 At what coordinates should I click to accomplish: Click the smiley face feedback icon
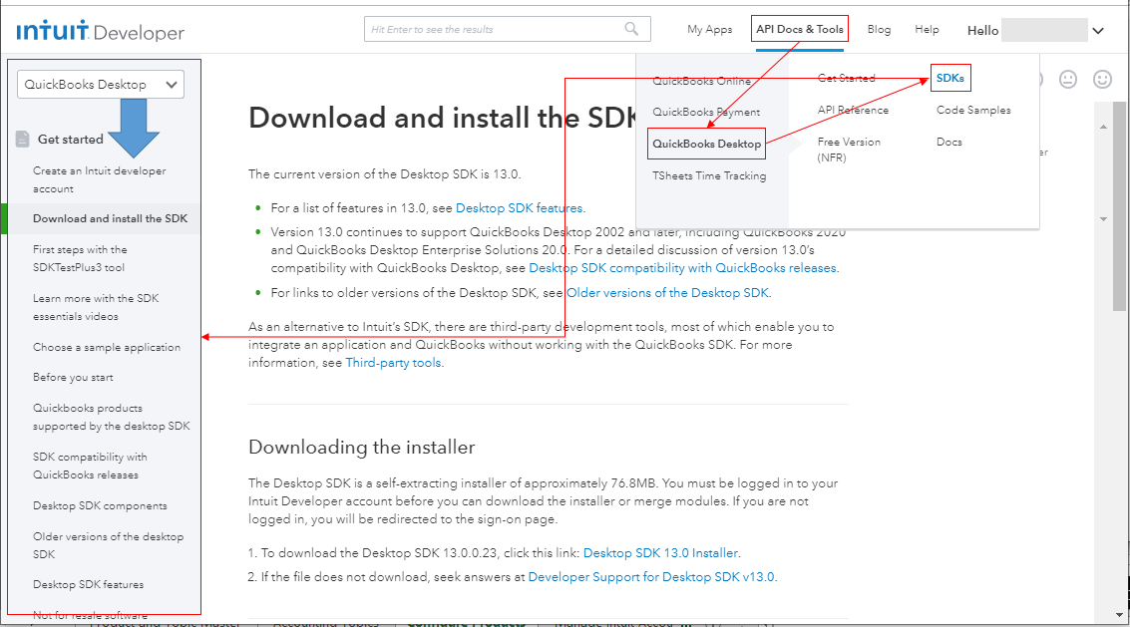tap(1103, 80)
